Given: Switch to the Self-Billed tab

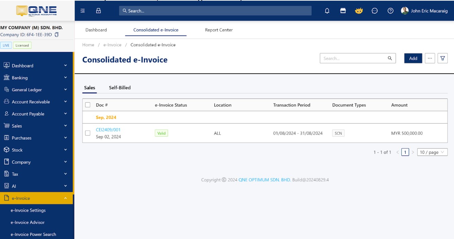Looking at the screenshot, I should click(x=120, y=87).
